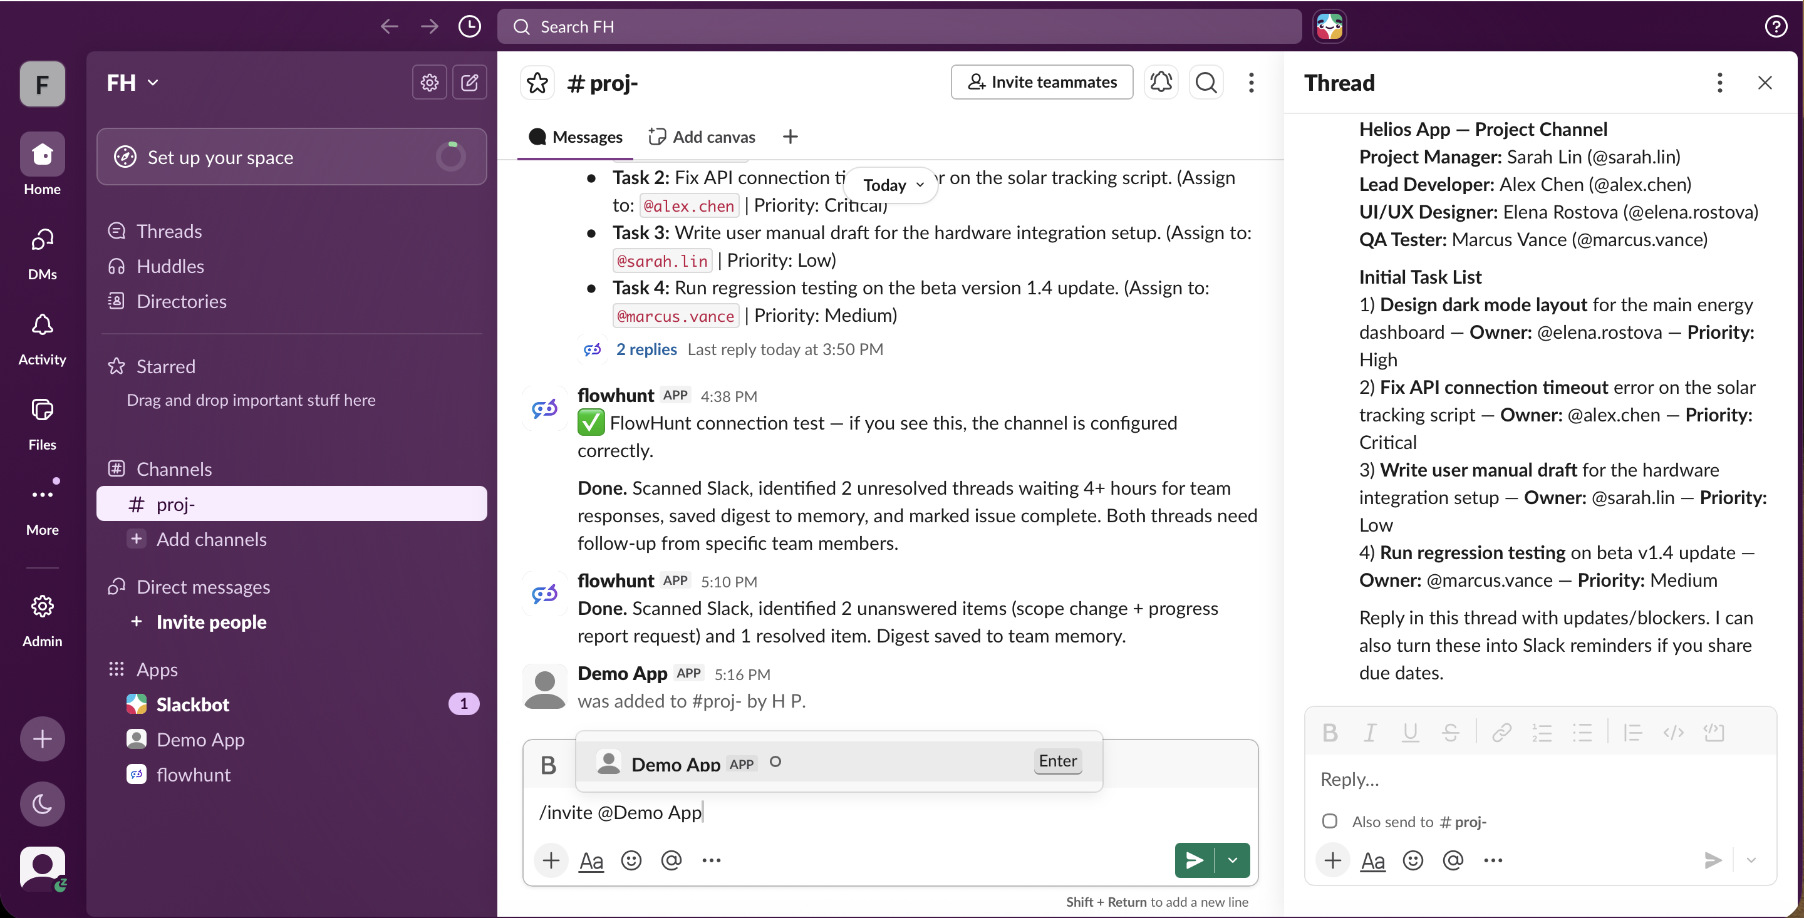
Task: Toggle italic in thread reply toolbar
Action: pos(1369,733)
